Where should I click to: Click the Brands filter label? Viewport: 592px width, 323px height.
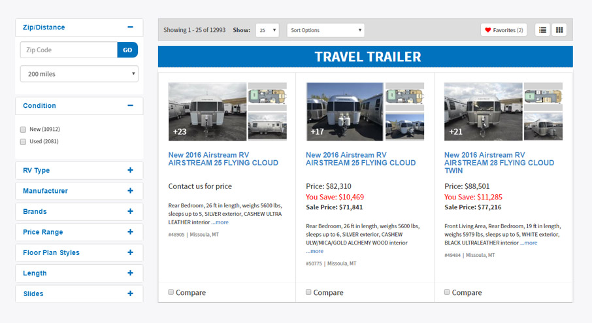click(35, 212)
